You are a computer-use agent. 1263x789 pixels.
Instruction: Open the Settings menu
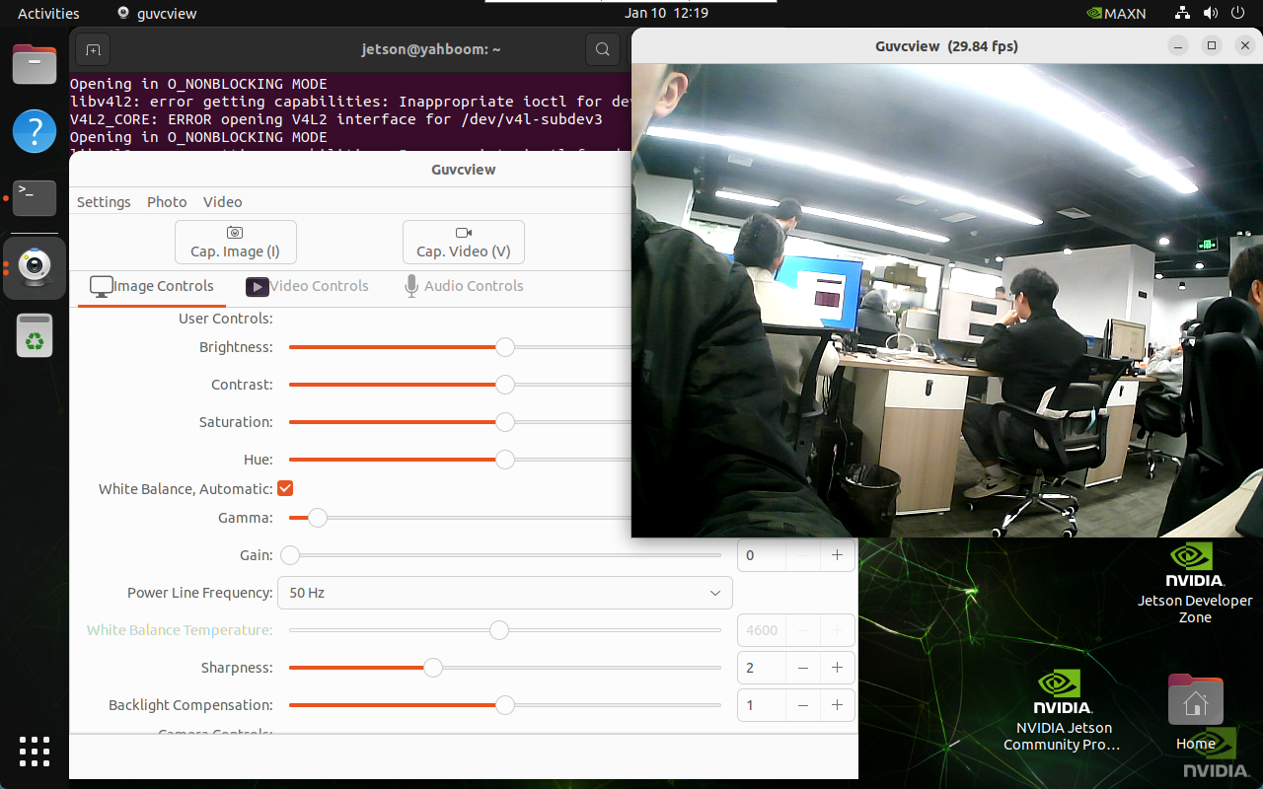[x=104, y=201]
